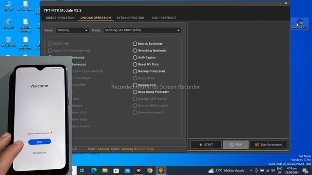Open network status tray icon
Screen dimensions: 312x175
pyautogui.click(x=268, y=171)
